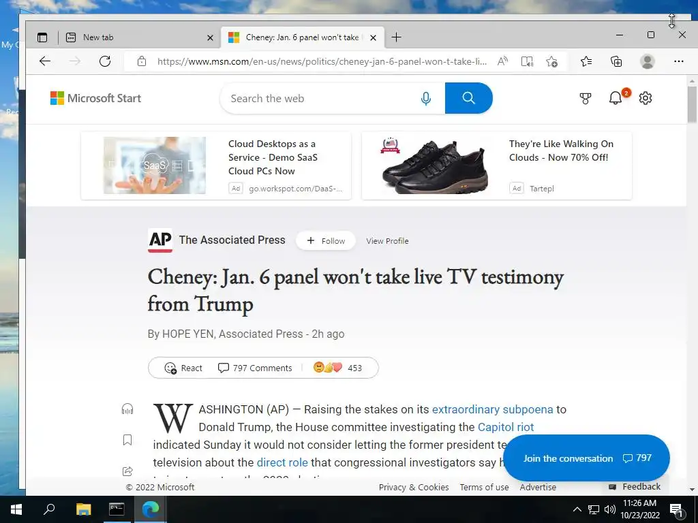This screenshot has width=698, height=523.
Task: Open the Cloud Desktops as a Service ad
Action: (x=216, y=165)
